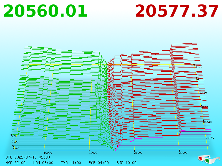
Task: Click the UTC 2022-07-15 02:00 timestamp
Action: [28, 157]
